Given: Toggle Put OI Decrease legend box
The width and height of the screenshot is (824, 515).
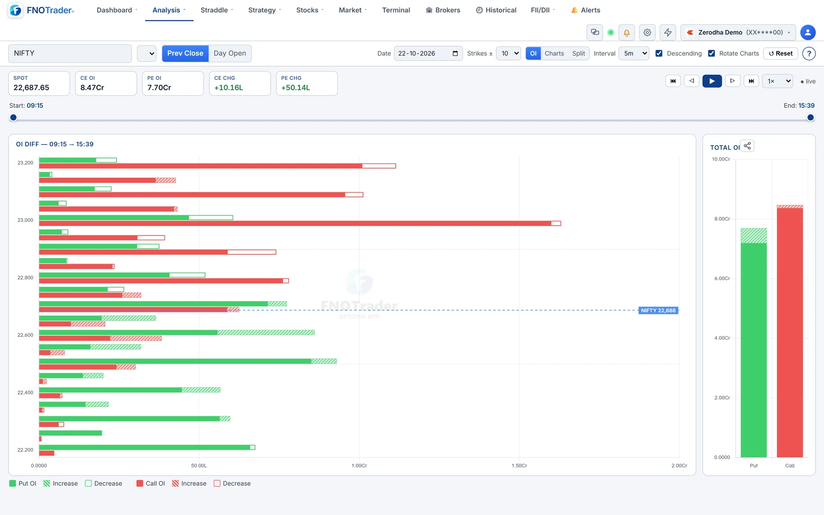Looking at the screenshot, I should 88,483.
